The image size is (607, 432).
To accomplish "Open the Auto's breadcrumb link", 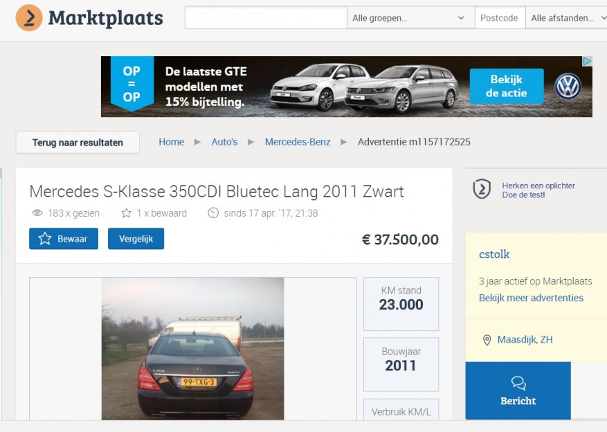I will pos(224,142).
